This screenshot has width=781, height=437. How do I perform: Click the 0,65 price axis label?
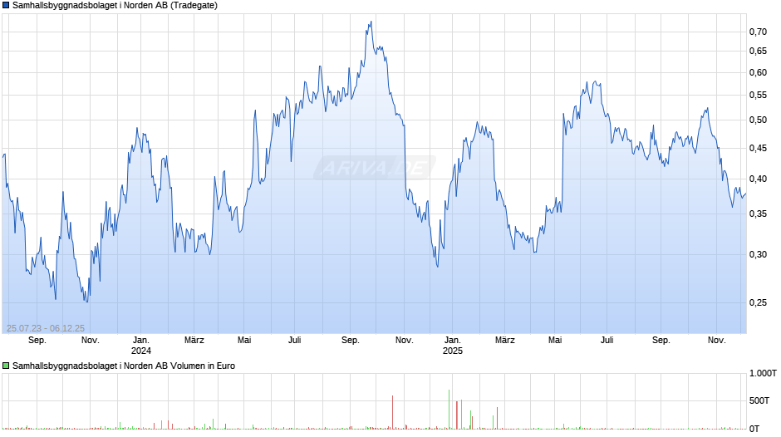tap(758, 51)
